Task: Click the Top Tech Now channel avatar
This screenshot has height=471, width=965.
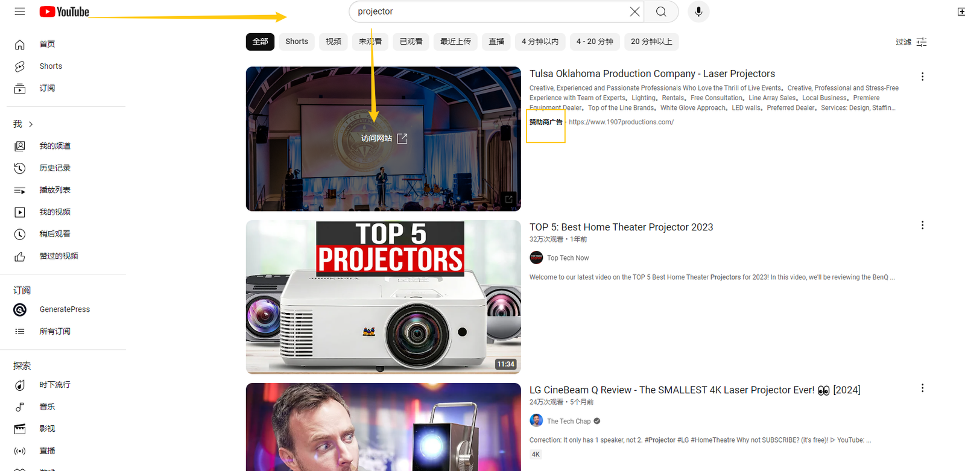Action: 536,258
